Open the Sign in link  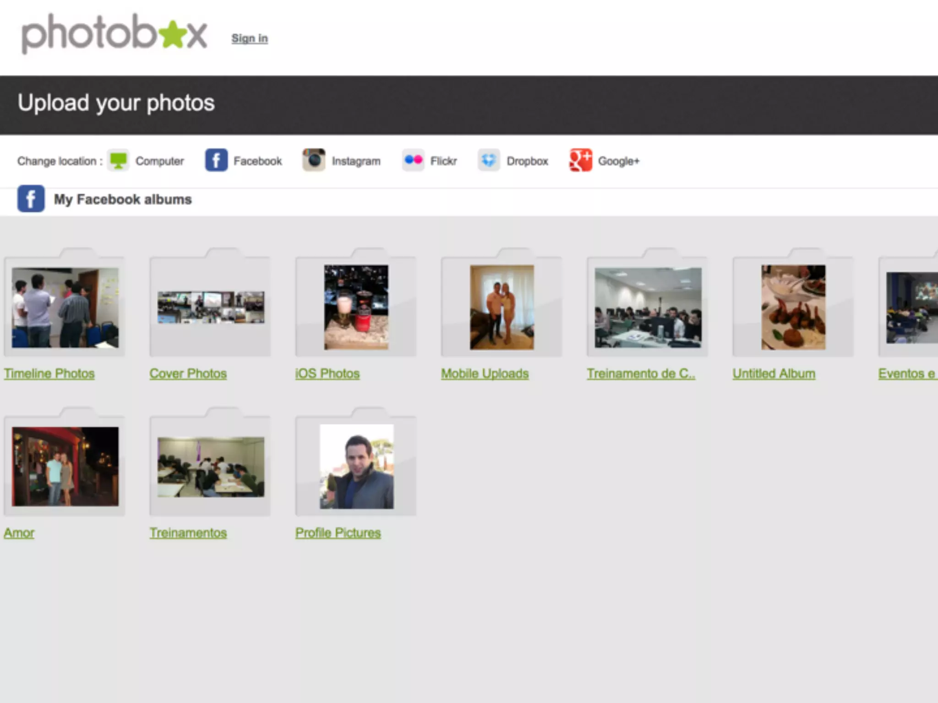click(250, 38)
